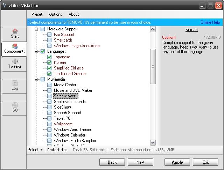Click the ISO disc icon
The width and height of the screenshot is (224, 170).
[x=15, y=105]
